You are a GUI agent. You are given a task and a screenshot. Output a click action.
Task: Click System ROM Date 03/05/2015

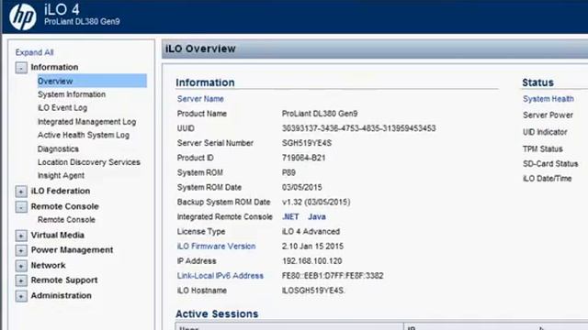click(x=302, y=187)
